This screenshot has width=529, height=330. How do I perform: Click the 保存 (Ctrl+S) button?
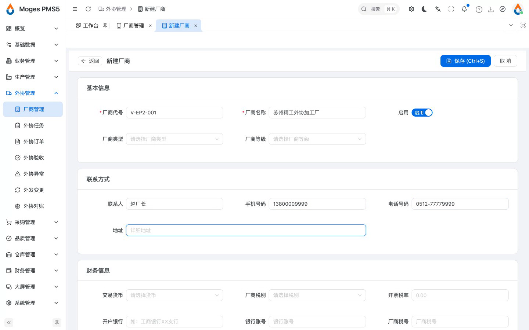pos(465,61)
